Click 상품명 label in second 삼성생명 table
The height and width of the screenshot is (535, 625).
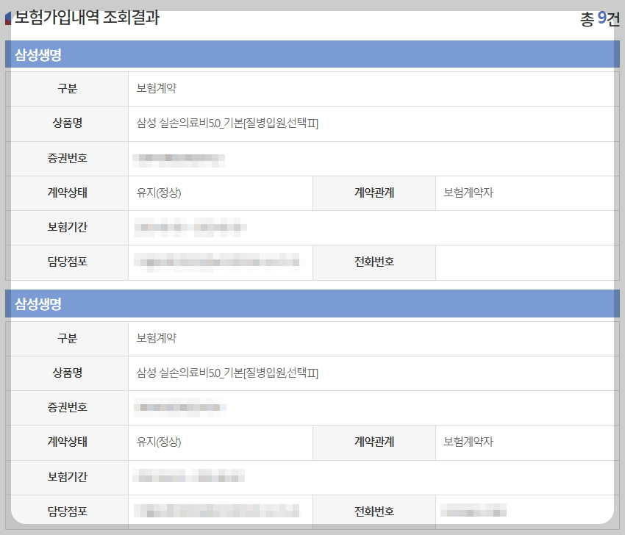tap(68, 373)
